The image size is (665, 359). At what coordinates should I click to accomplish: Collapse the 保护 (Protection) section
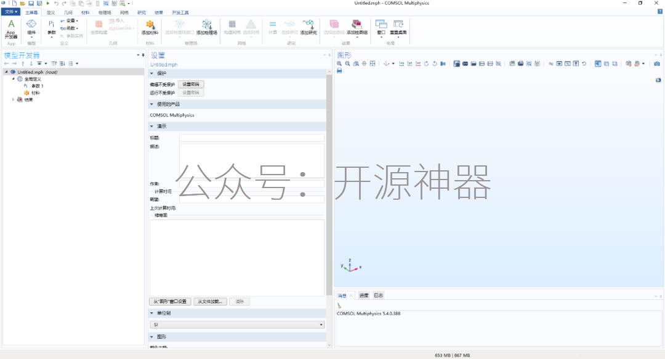point(152,73)
